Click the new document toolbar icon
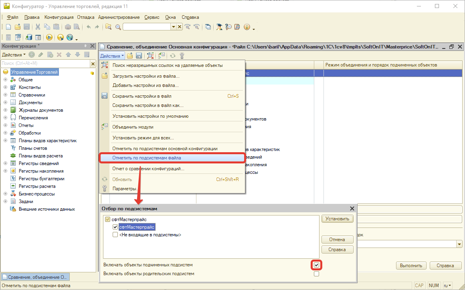 point(8,27)
